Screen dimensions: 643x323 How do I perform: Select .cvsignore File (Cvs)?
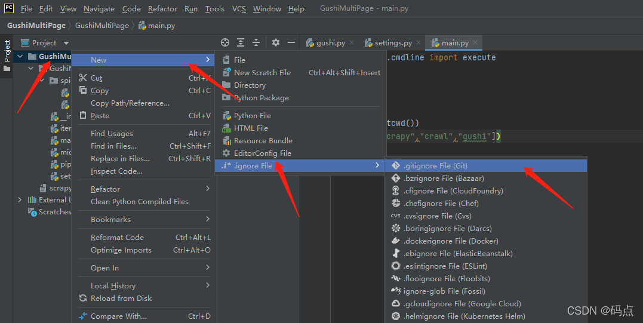pyautogui.click(x=485, y=216)
